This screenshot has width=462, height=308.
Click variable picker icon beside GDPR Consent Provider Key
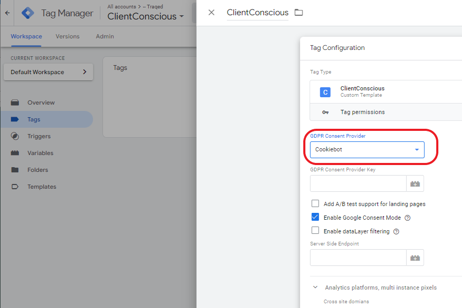click(x=415, y=184)
